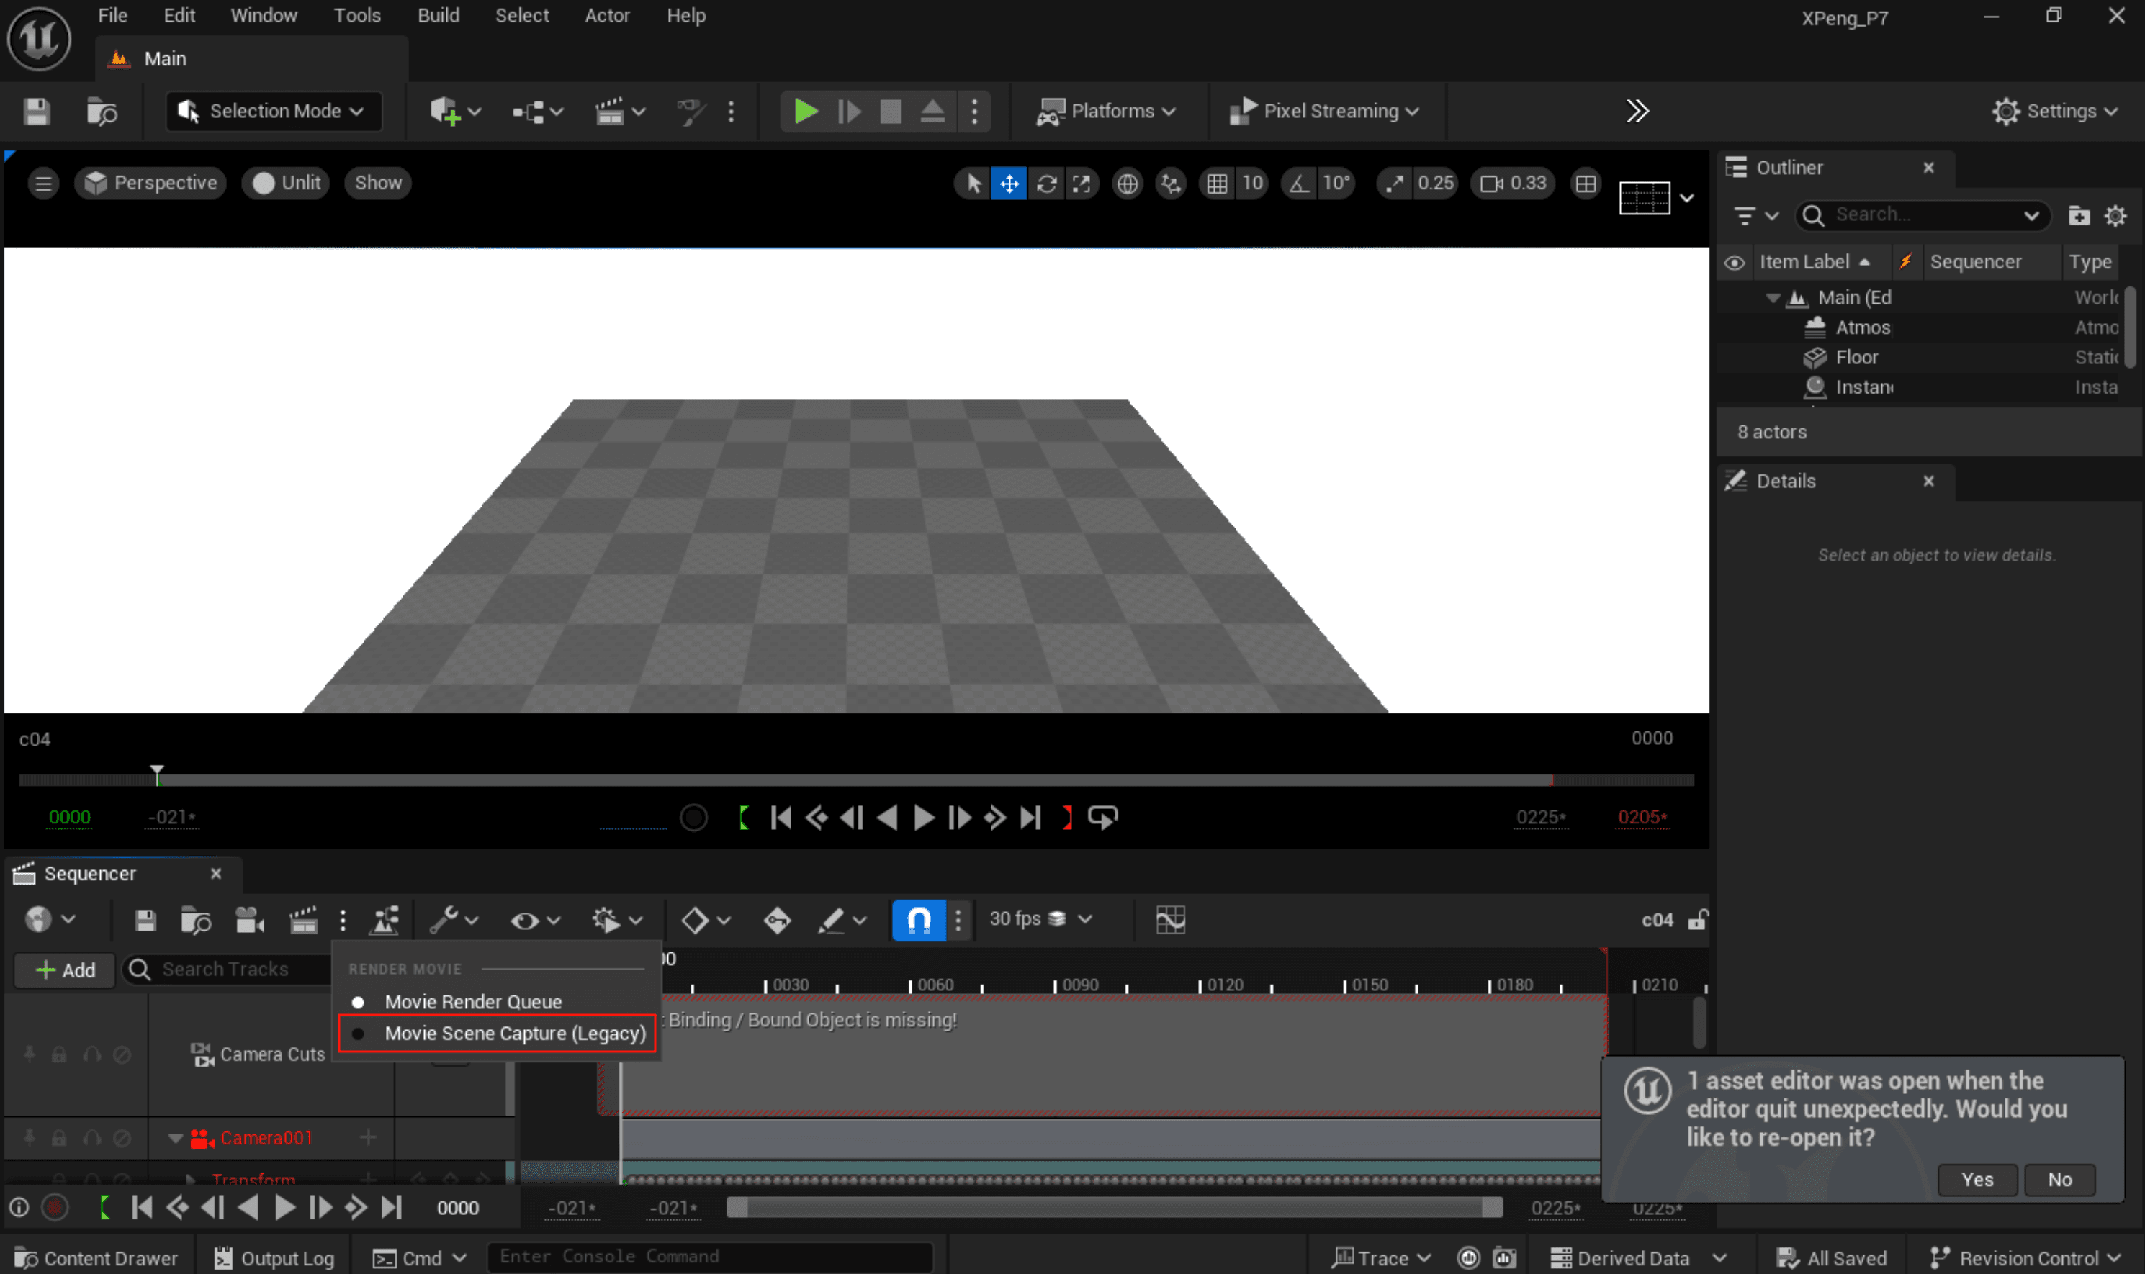Toggle Outliner visibility eye column header
The height and width of the screenshot is (1274, 2145).
coord(1734,263)
